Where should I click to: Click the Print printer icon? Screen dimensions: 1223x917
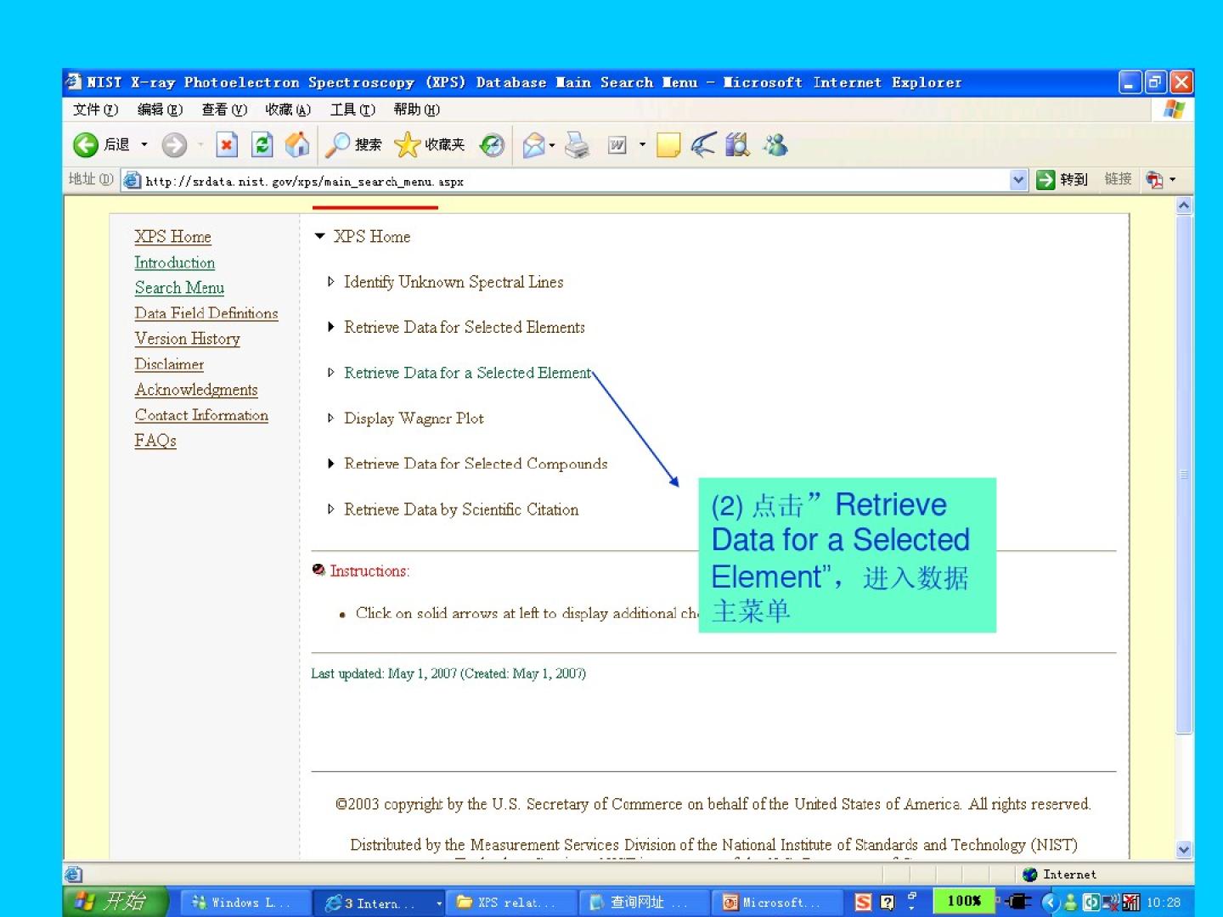pyautogui.click(x=578, y=145)
